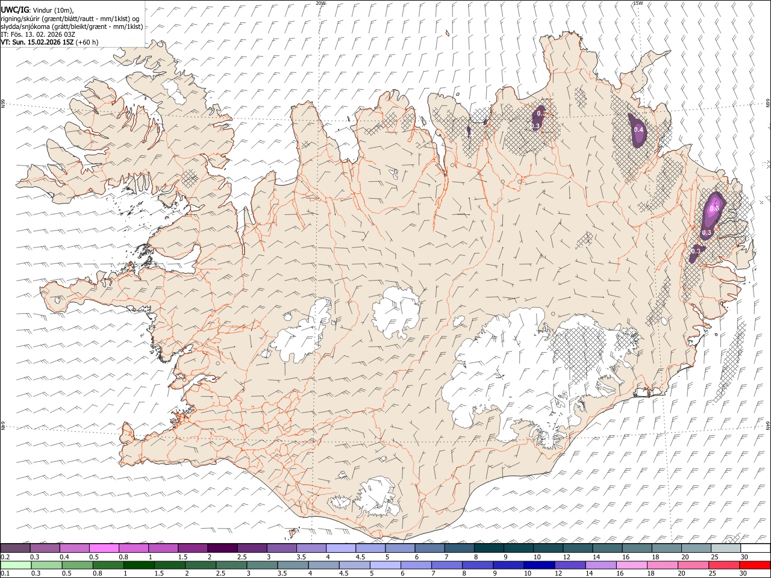
Task: Click the bright red 30 rain scale swatch
Action: (x=754, y=565)
